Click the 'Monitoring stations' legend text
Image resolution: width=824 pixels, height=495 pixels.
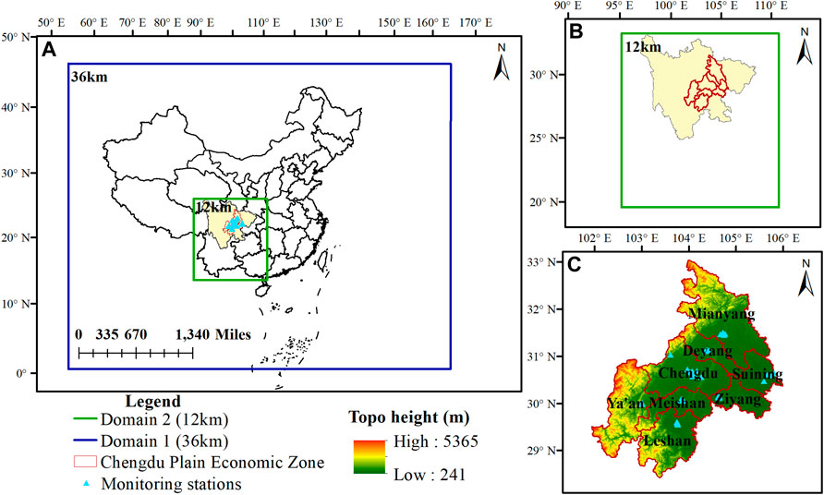171,482
